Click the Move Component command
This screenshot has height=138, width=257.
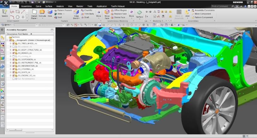(x=201, y=14)
